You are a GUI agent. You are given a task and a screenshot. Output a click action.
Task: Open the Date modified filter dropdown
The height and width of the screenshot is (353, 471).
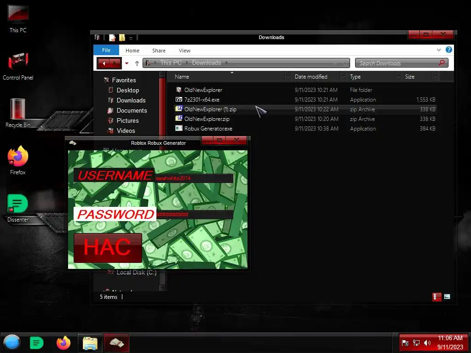(344, 77)
